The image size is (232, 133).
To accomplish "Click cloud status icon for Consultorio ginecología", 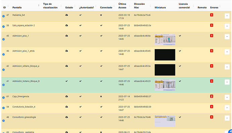I will click(67, 117).
